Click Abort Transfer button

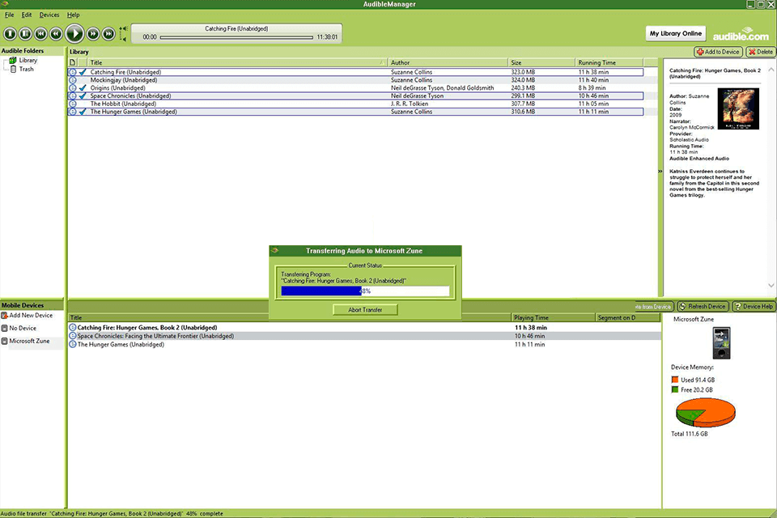click(x=365, y=310)
